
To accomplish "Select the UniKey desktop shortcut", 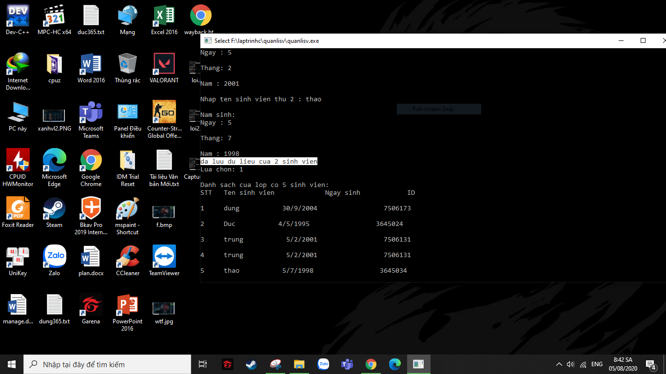I will (x=18, y=257).
